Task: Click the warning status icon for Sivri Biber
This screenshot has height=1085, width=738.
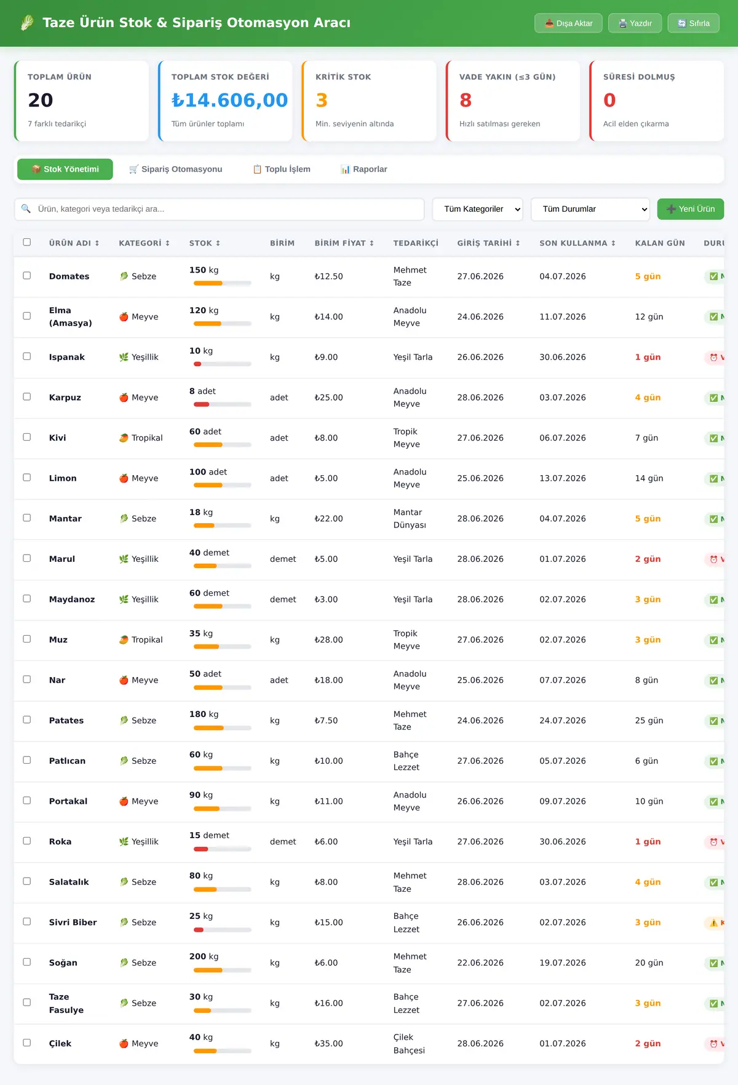Action: point(713,923)
